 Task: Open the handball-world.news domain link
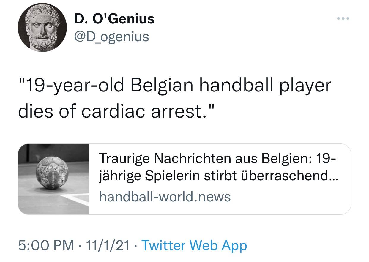(165, 196)
